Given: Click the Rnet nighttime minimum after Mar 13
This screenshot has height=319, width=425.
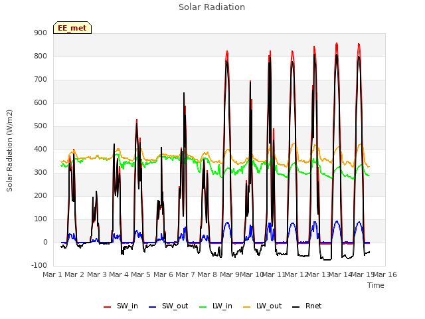Looking at the screenshot, I should (x=327, y=260).
